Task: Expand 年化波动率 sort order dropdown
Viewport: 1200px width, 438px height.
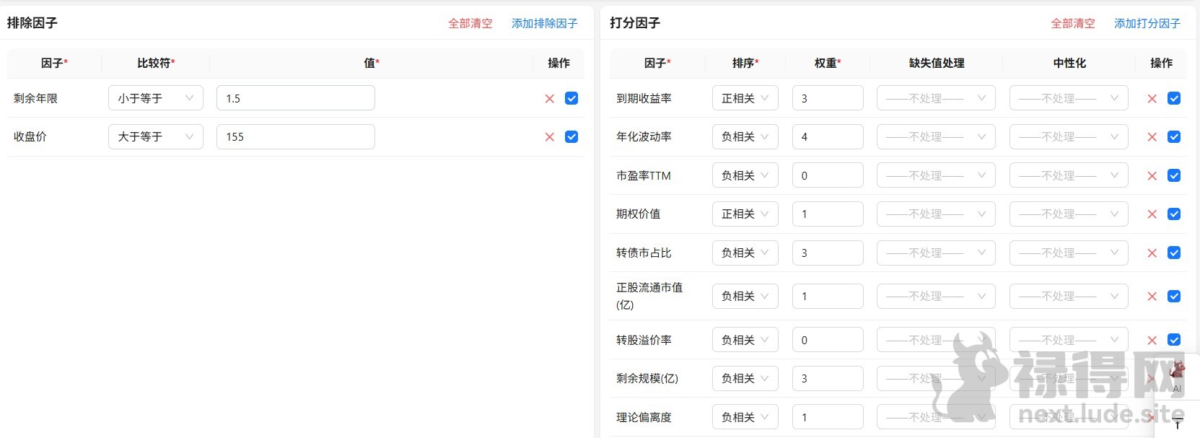Action: click(745, 136)
